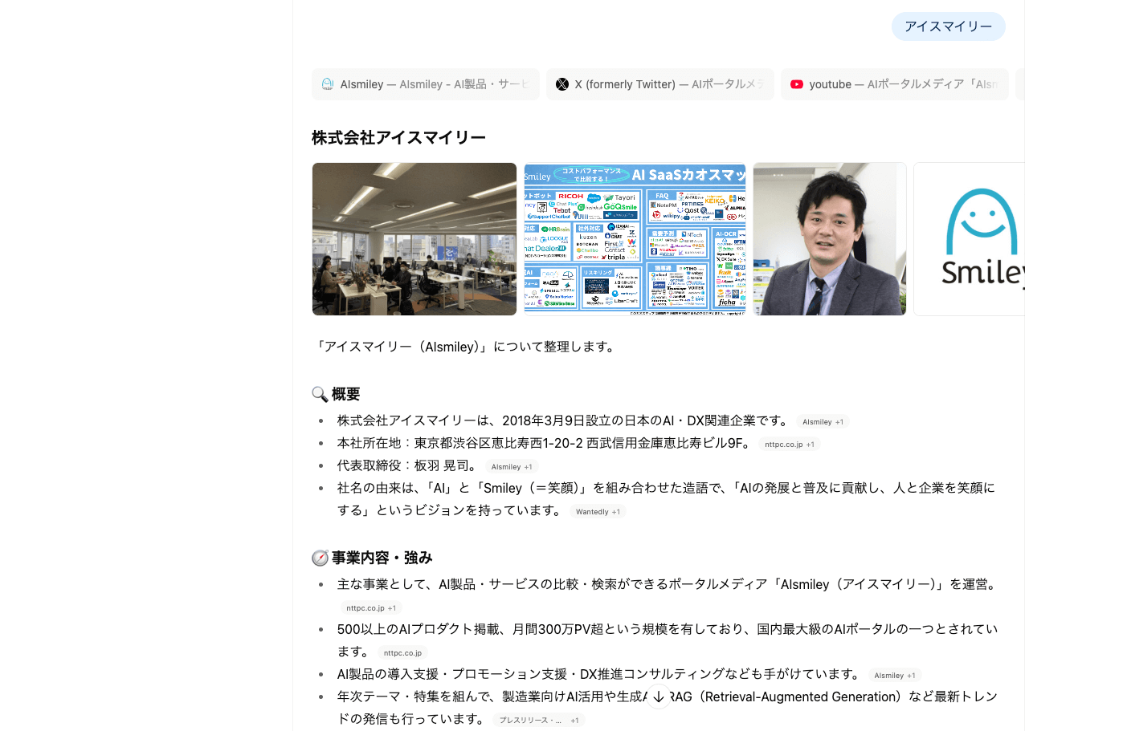Click the アイスマイリー user message bubble
The image size is (1127, 731).
point(948,26)
